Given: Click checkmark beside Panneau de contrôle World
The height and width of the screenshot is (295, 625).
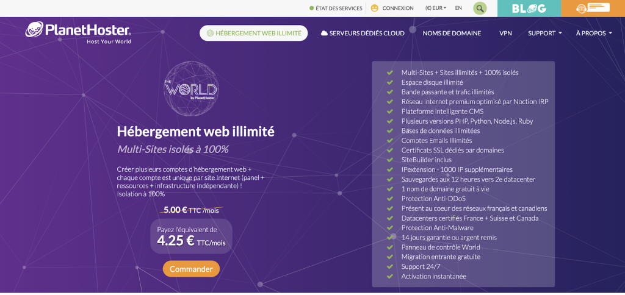Looking at the screenshot, I should [x=390, y=247].
